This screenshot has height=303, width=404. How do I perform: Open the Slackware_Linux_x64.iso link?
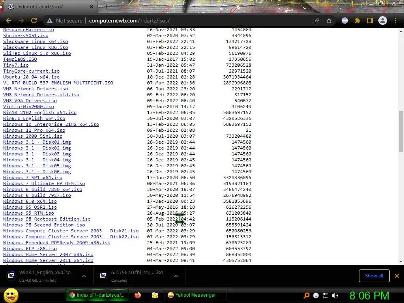[x=36, y=41]
